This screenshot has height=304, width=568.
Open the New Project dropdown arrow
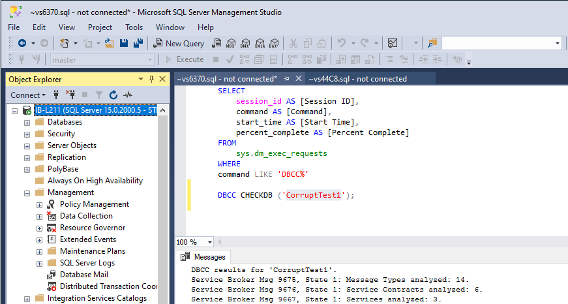click(x=76, y=44)
